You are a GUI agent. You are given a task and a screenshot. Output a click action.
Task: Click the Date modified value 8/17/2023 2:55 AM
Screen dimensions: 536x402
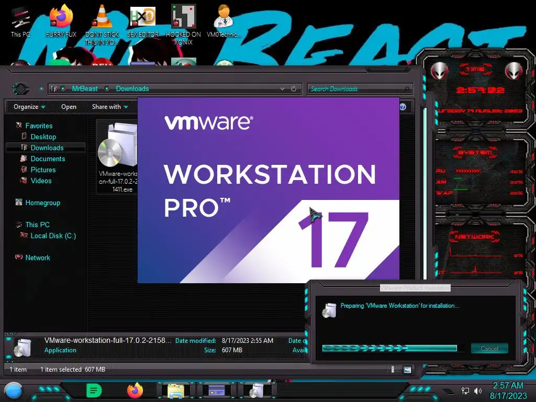pyautogui.click(x=248, y=340)
